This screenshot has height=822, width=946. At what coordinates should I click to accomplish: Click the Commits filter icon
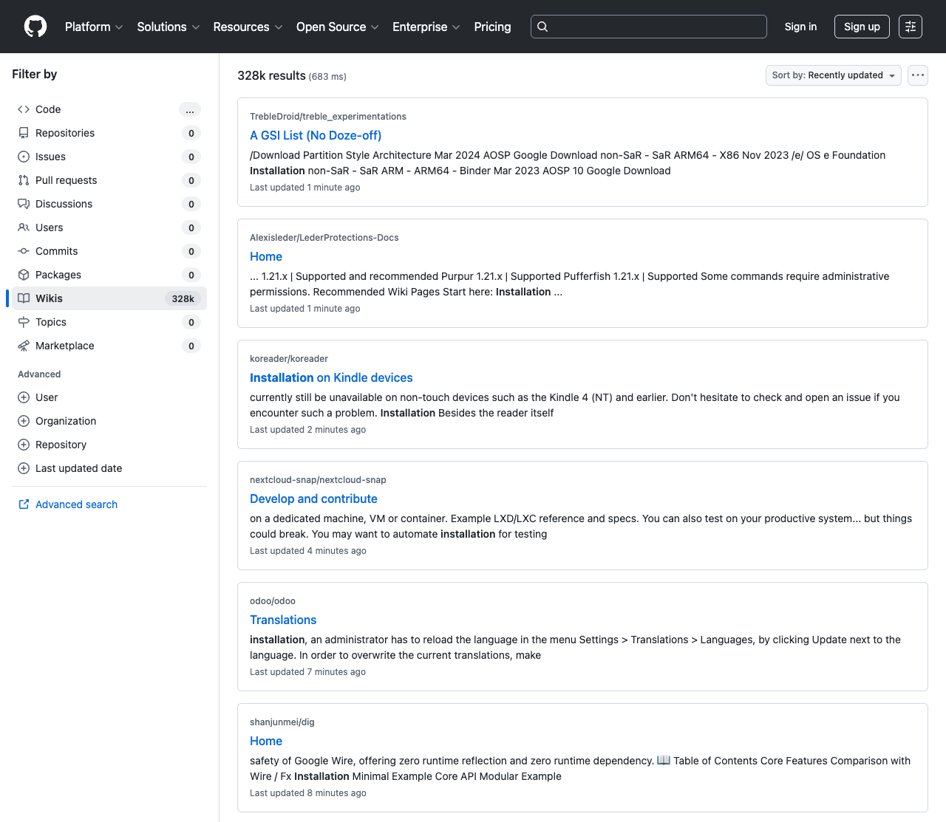pos(24,251)
